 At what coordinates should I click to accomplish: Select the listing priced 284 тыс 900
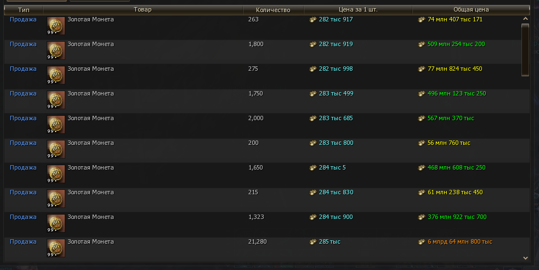point(336,217)
